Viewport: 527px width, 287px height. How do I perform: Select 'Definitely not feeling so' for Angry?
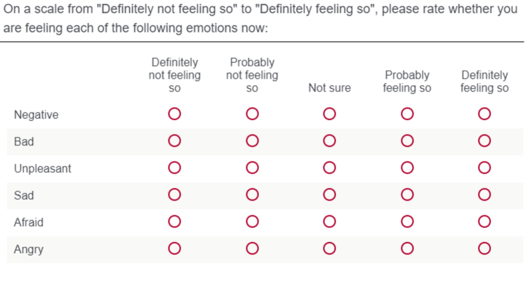[175, 249]
